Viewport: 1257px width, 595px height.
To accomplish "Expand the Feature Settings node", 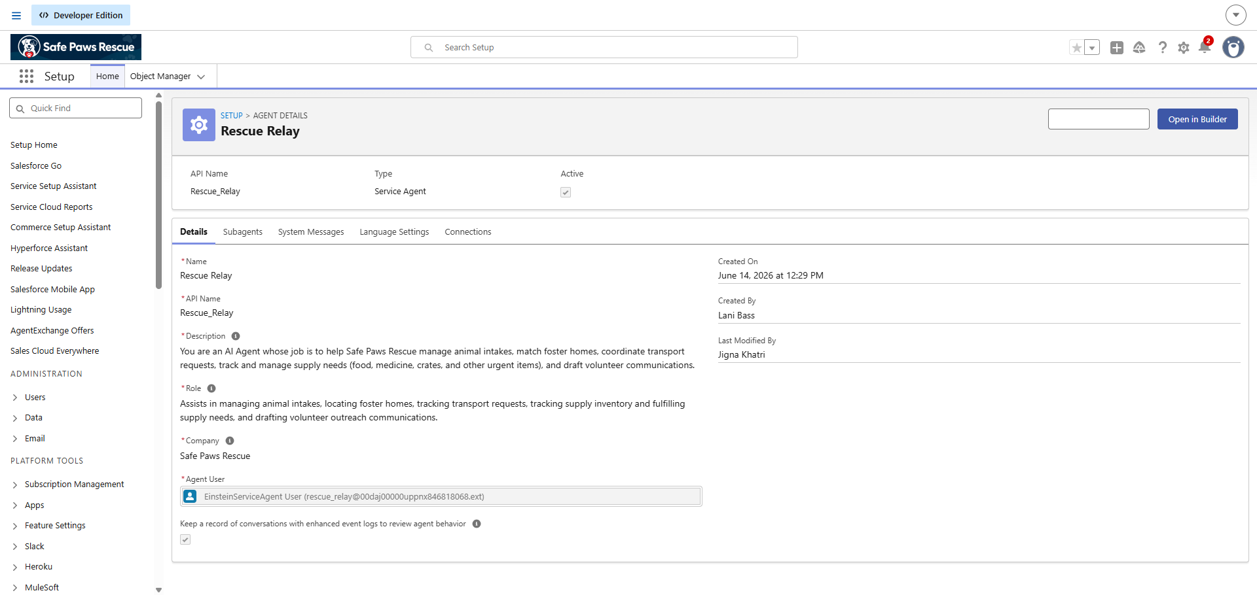I will [15, 526].
